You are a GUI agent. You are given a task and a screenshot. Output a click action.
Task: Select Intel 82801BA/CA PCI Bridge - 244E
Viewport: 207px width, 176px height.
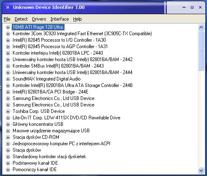50,92
